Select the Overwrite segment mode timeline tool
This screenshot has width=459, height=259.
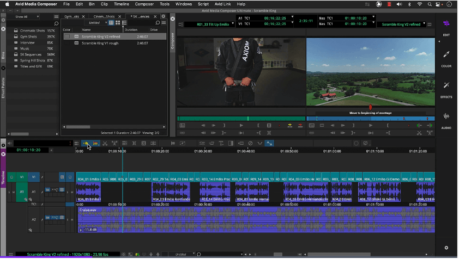point(95,144)
